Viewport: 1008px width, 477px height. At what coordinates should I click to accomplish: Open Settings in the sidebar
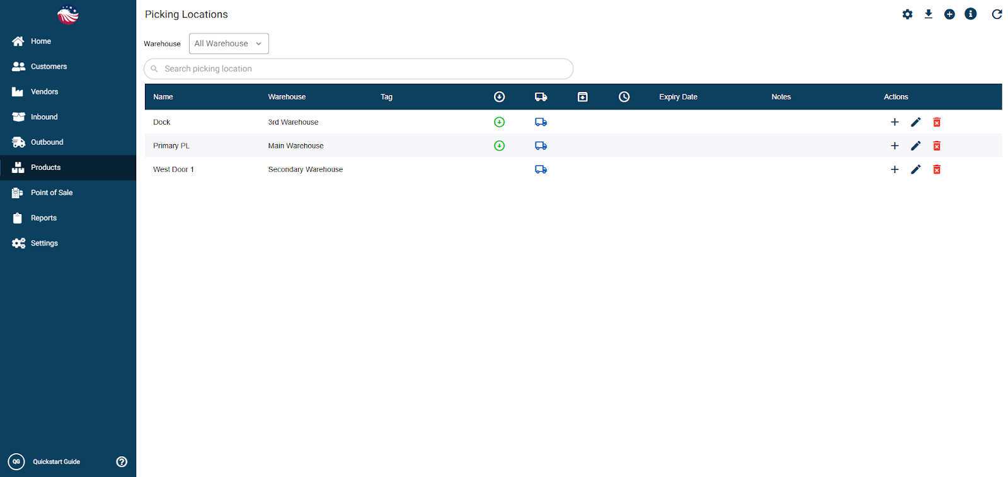[x=68, y=243]
